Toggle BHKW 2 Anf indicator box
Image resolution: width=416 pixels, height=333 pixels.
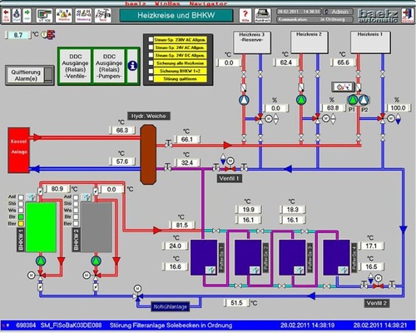click(76, 197)
